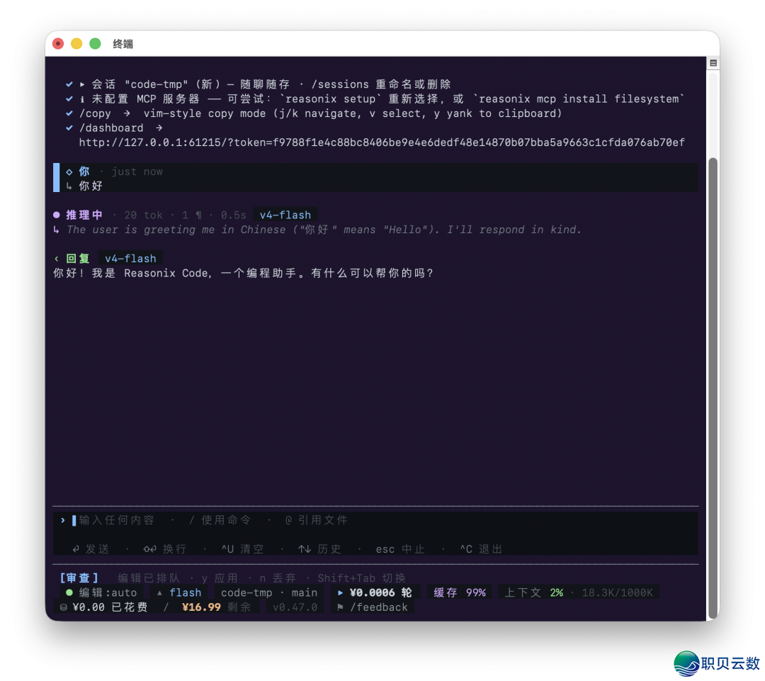The width and height of the screenshot is (765, 681).
Task: Click the v4-flash badge beside 推理中
Action: click(285, 215)
